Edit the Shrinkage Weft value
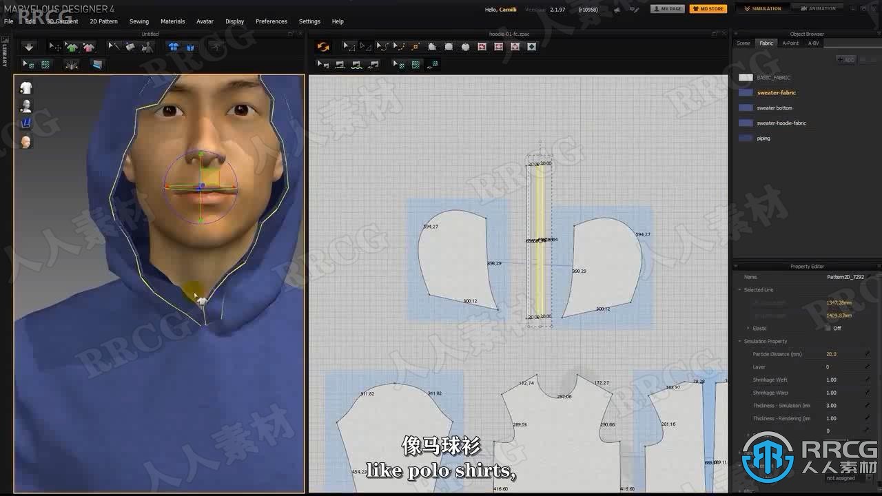The height and width of the screenshot is (496, 882). 831,380
